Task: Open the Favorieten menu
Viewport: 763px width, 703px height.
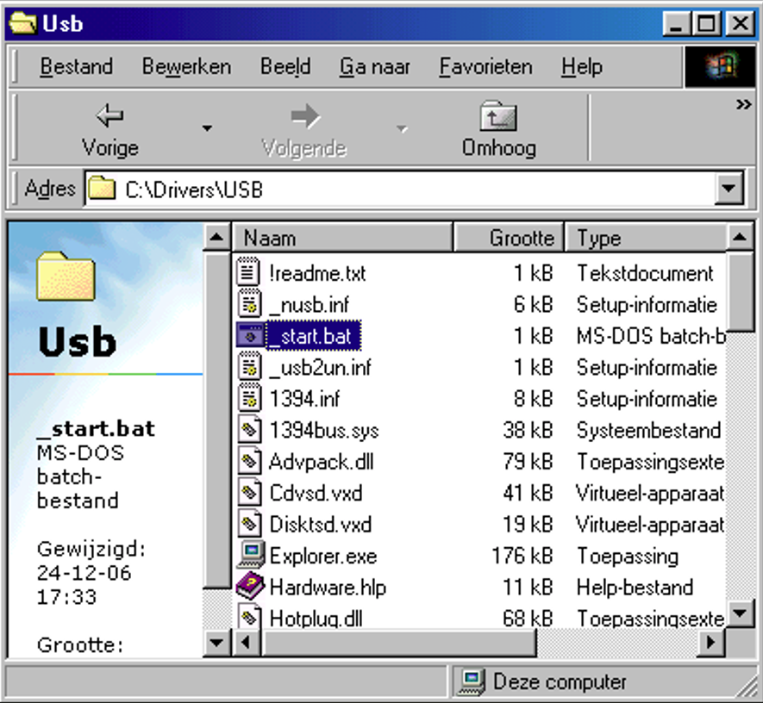Action: click(485, 66)
